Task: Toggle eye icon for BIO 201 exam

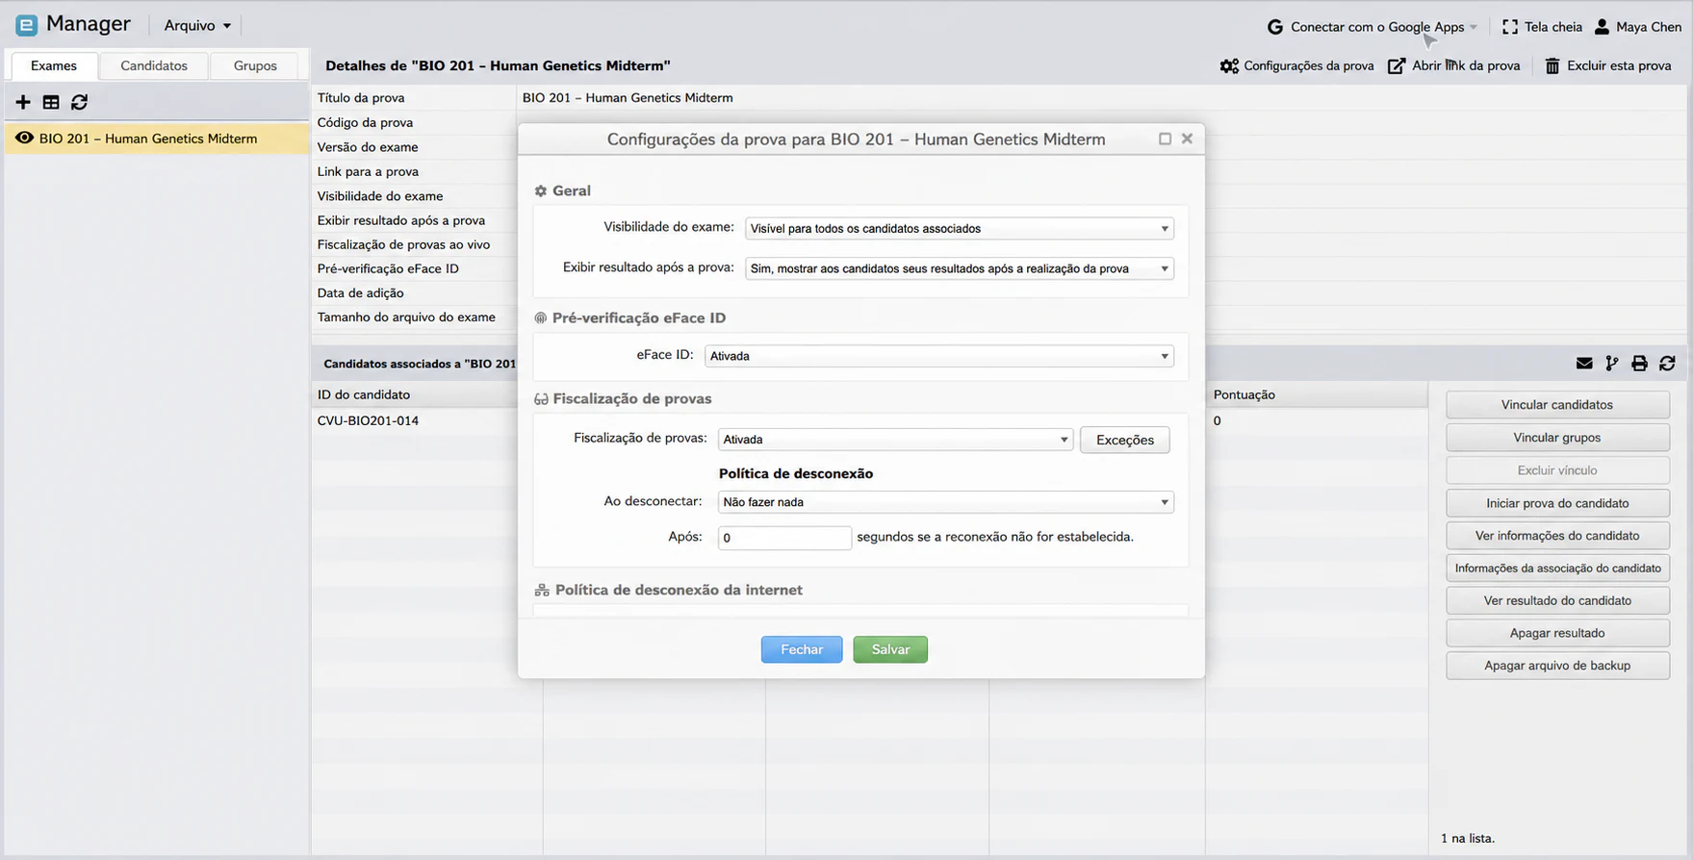Action: [24, 139]
